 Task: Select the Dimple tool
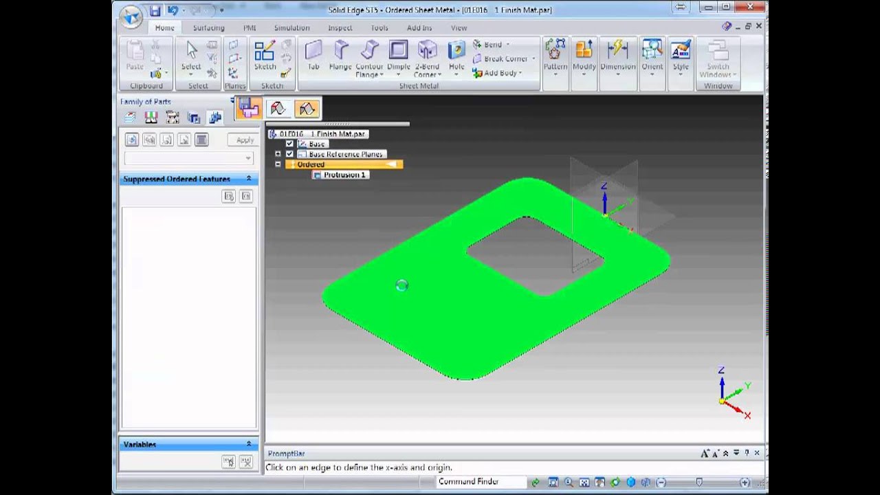pos(398,55)
